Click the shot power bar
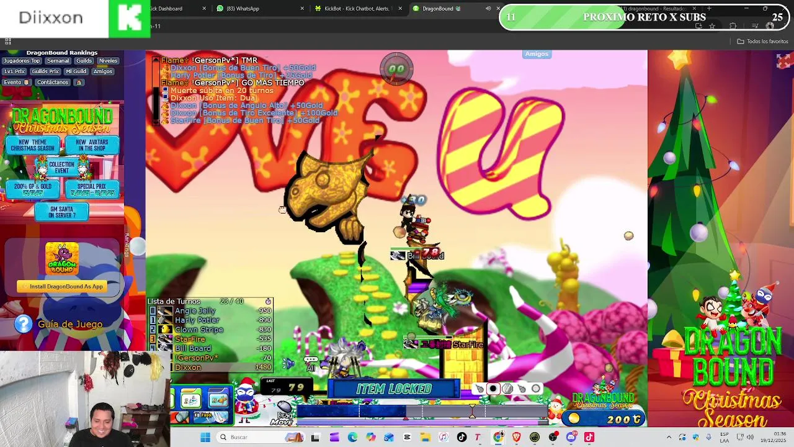The image size is (794, 447). 422,412
